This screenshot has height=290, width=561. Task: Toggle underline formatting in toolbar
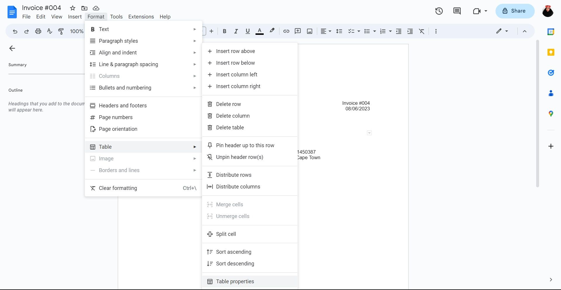(248, 31)
